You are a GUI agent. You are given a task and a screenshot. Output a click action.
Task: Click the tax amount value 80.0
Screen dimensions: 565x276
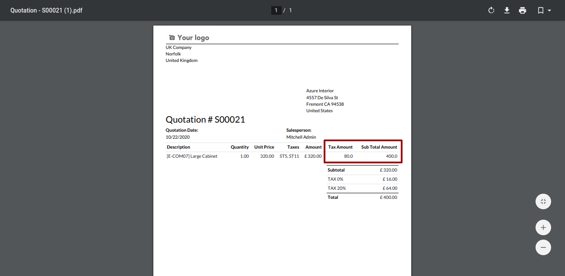point(348,156)
